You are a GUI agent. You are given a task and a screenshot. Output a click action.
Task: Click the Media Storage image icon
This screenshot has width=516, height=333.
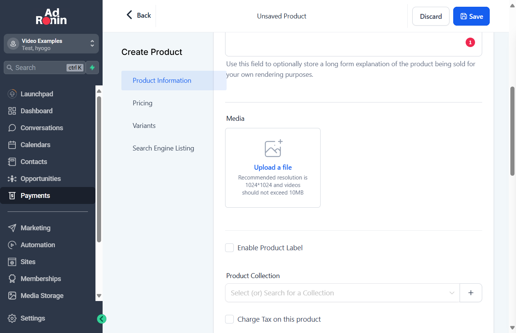(12, 295)
